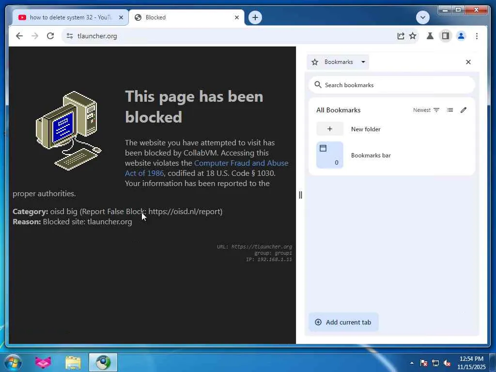Screen dimensions: 496x372
Task: Click the 'This page has been blocked' heading
Action: [194, 107]
